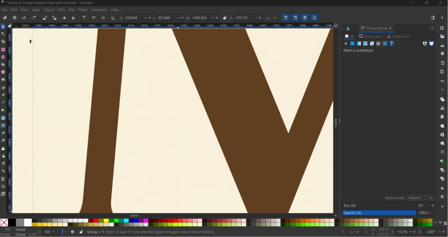Select the Dropper color picker tool
This screenshot has height=237, width=448.
click(3, 133)
